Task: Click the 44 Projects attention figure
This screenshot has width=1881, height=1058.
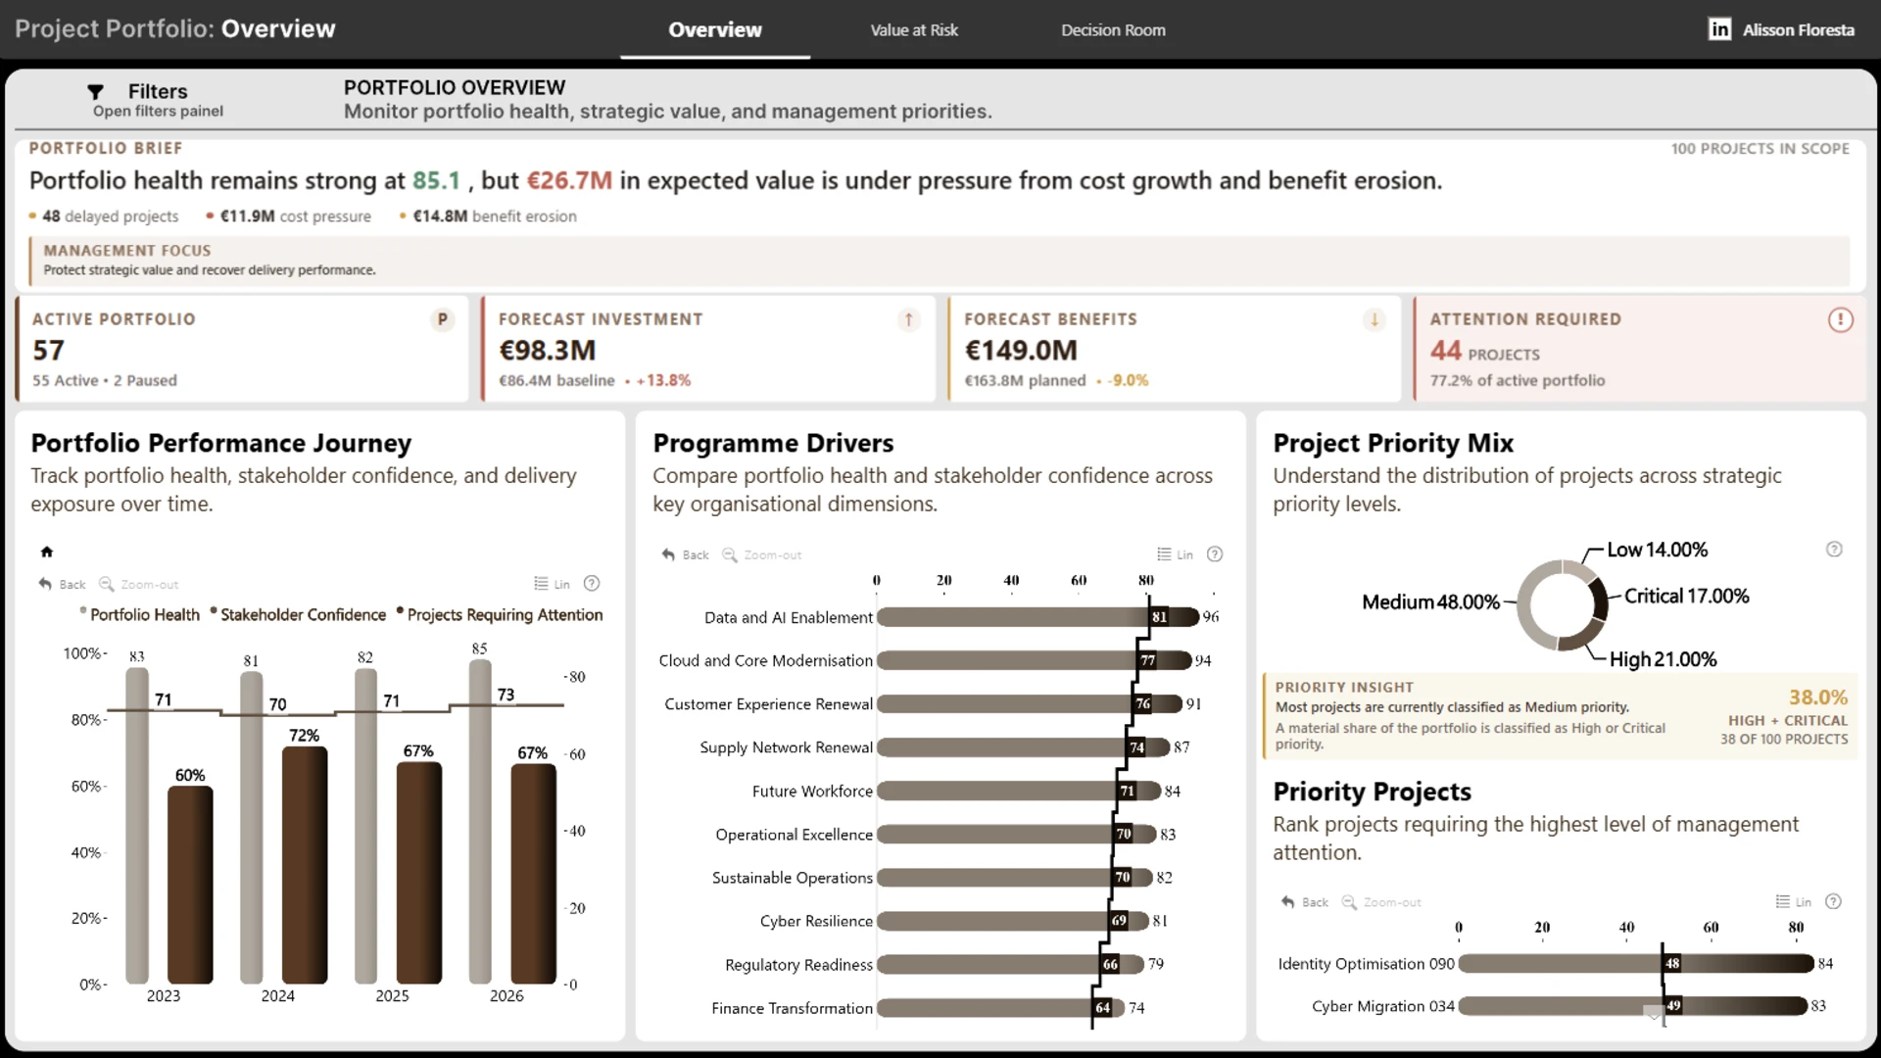Action: [x=1484, y=351]
